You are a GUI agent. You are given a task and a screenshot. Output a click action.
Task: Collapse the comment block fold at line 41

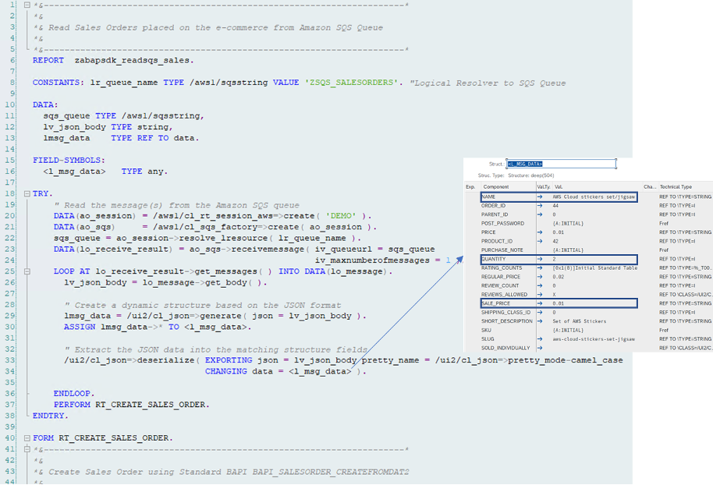point(27,449)
